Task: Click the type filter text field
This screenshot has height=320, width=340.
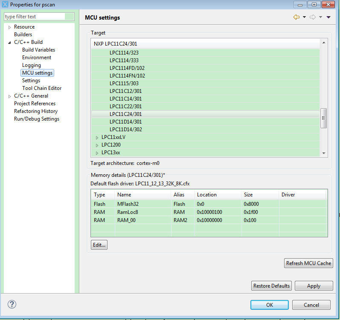Action: click(39, 17)
